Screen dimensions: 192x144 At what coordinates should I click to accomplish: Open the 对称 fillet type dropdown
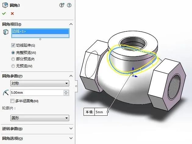click(x=40, y=83)
